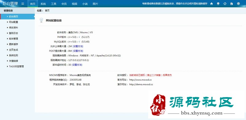246x120 pixels.
Task: Click the save disk icon in top bar
Action: click(232, 4)
